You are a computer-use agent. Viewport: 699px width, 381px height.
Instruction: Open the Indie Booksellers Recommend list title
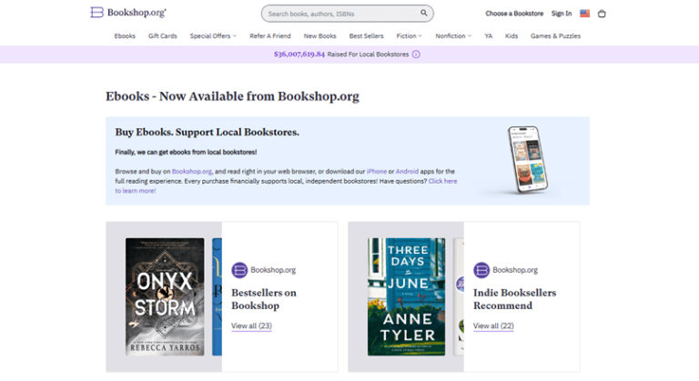515,299
